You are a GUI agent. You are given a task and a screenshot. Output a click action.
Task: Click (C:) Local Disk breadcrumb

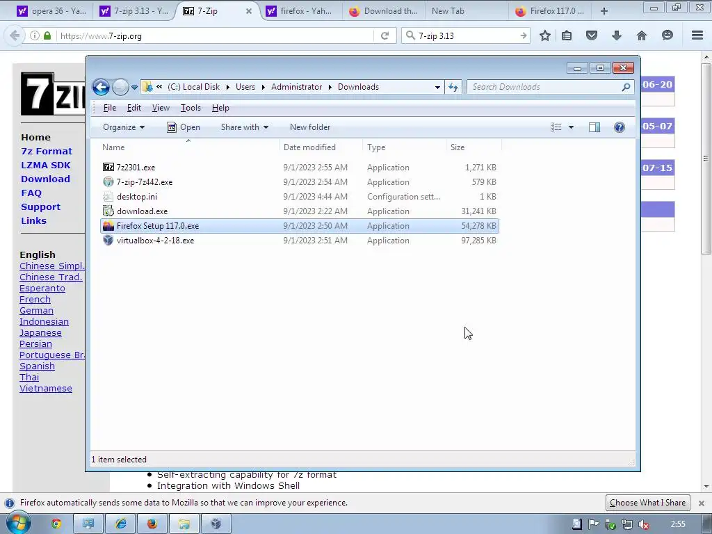coord(193,87)
